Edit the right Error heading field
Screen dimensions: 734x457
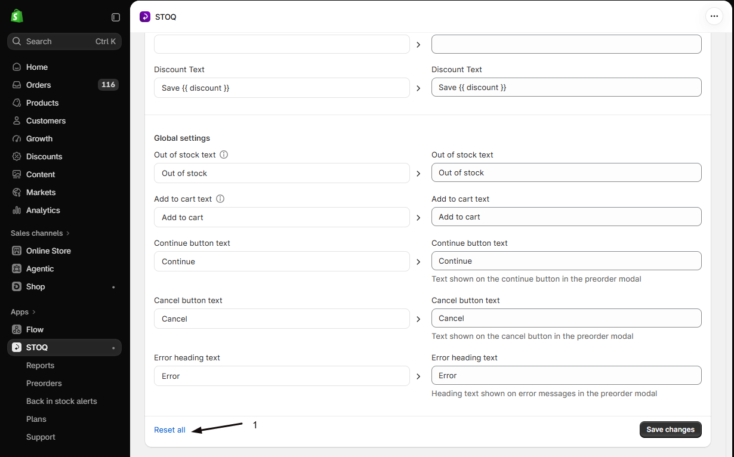point(566,375)
